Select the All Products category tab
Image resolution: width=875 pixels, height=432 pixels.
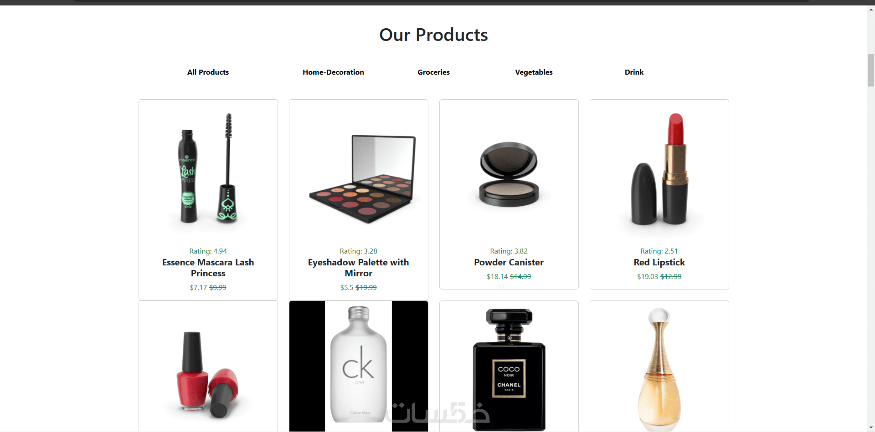[x=208, y=72]
